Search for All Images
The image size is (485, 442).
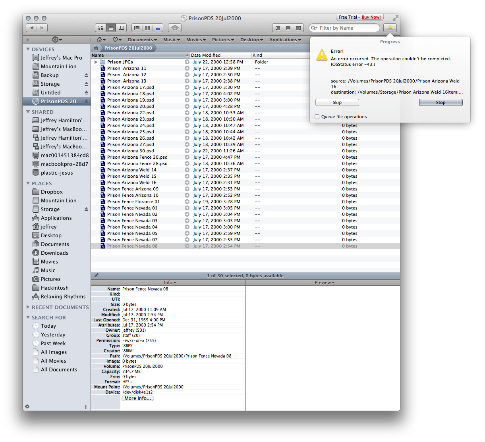[x=57, y=352]
